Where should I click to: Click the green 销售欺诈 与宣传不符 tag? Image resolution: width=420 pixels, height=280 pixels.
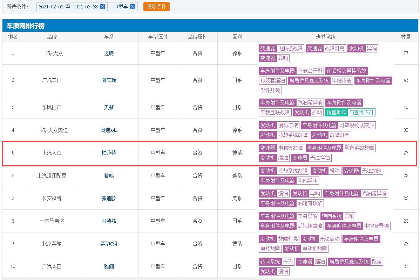[x=350, y=112]
